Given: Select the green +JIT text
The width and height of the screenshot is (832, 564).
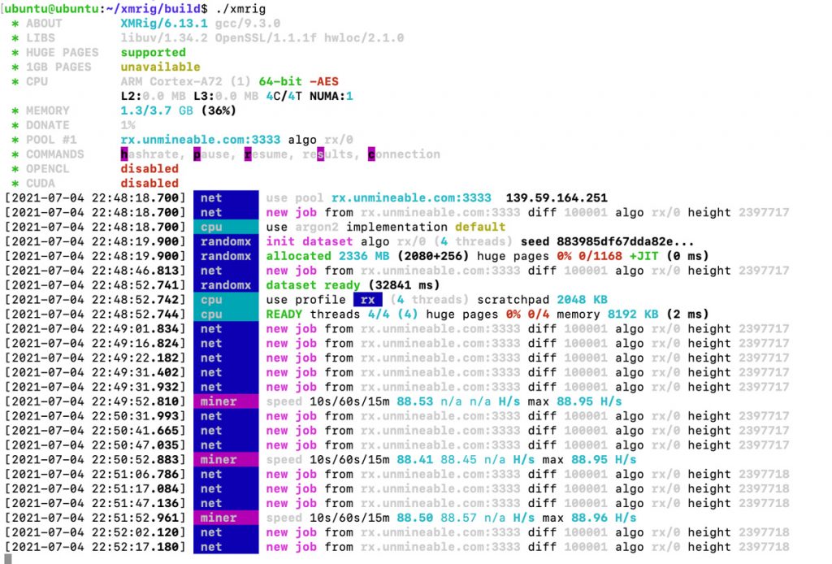Looking at the screenshot, I should pos(643,256).
